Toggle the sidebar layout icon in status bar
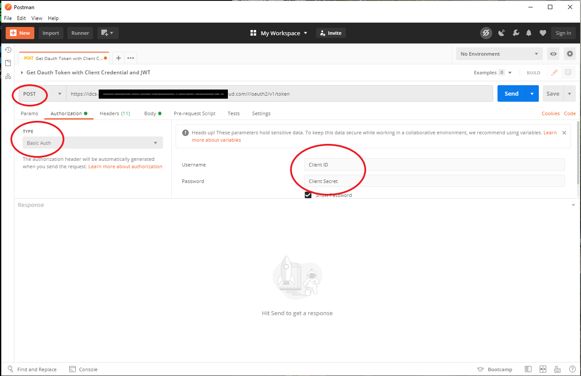581x376 pixels. click(528, 369)
